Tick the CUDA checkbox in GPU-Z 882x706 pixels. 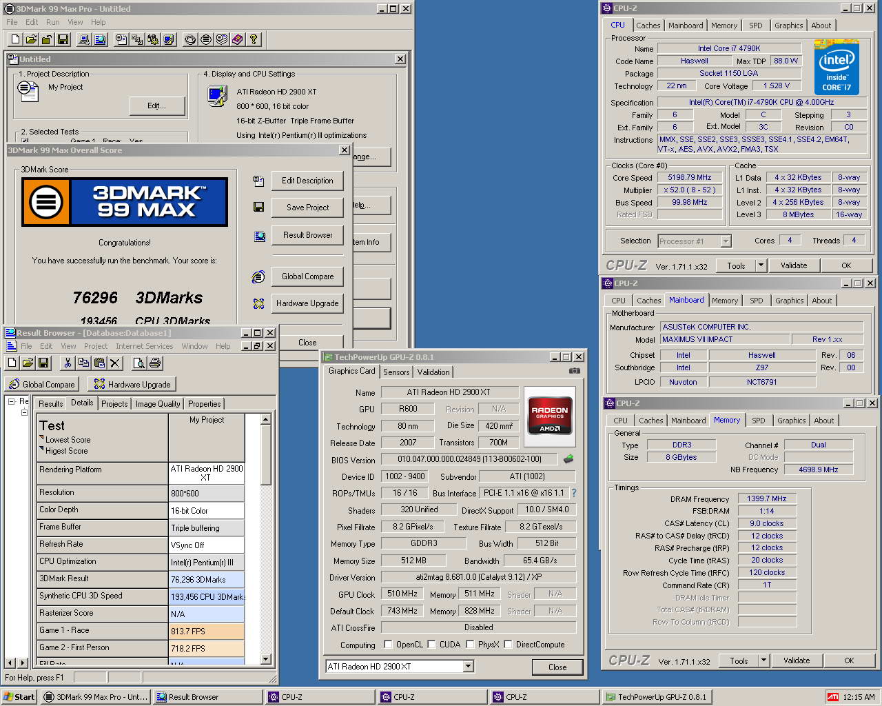(431, 645)
